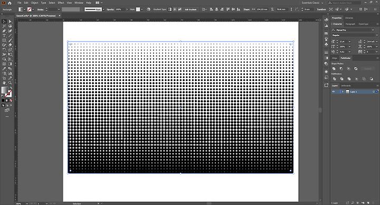The width and height of the screenshot is (380, 205).
Task: Open brush definition Basic dropdown
Action: tap(104, 9)
